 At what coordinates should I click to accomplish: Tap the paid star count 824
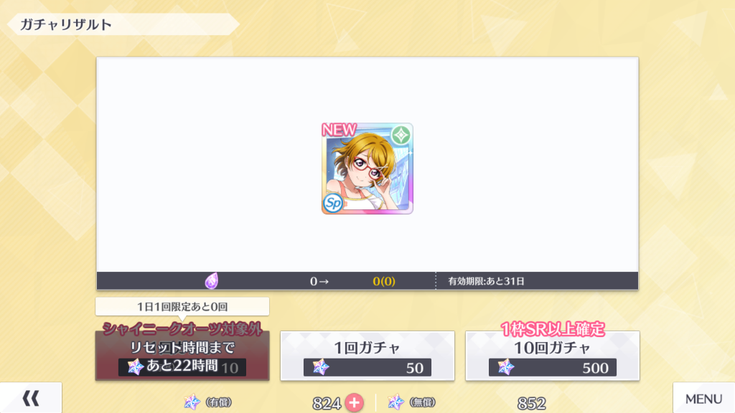tap(327, 403)
